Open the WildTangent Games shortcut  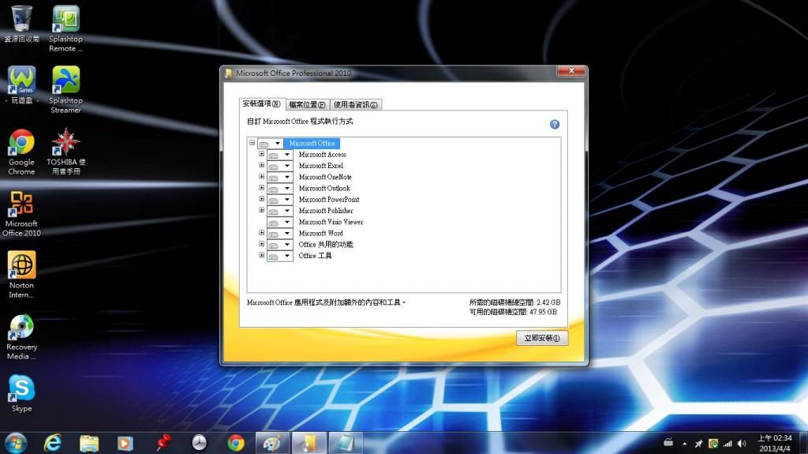pyautogui.click(x=21, y=85)
